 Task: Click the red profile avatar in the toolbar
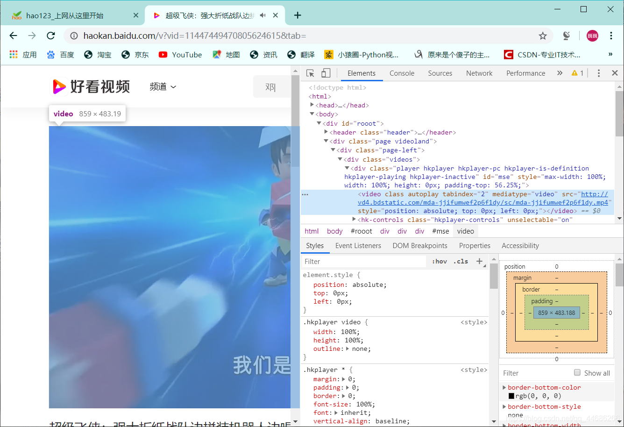[592, 36]
